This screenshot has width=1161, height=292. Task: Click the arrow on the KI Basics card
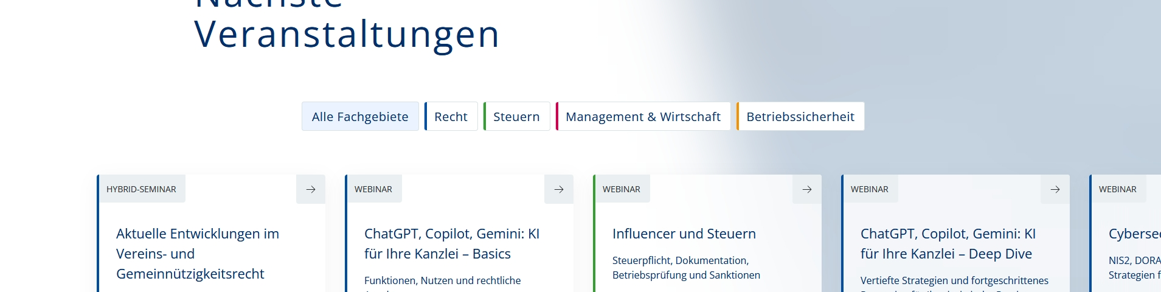[x=559, y=189]
